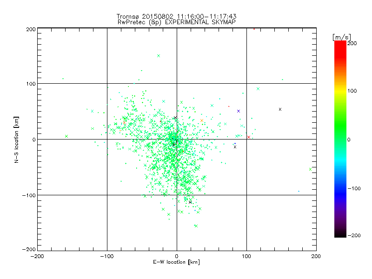
Task: Click the colorbar tick label 200
Action: pyautogui.click(x=352, y=43)
